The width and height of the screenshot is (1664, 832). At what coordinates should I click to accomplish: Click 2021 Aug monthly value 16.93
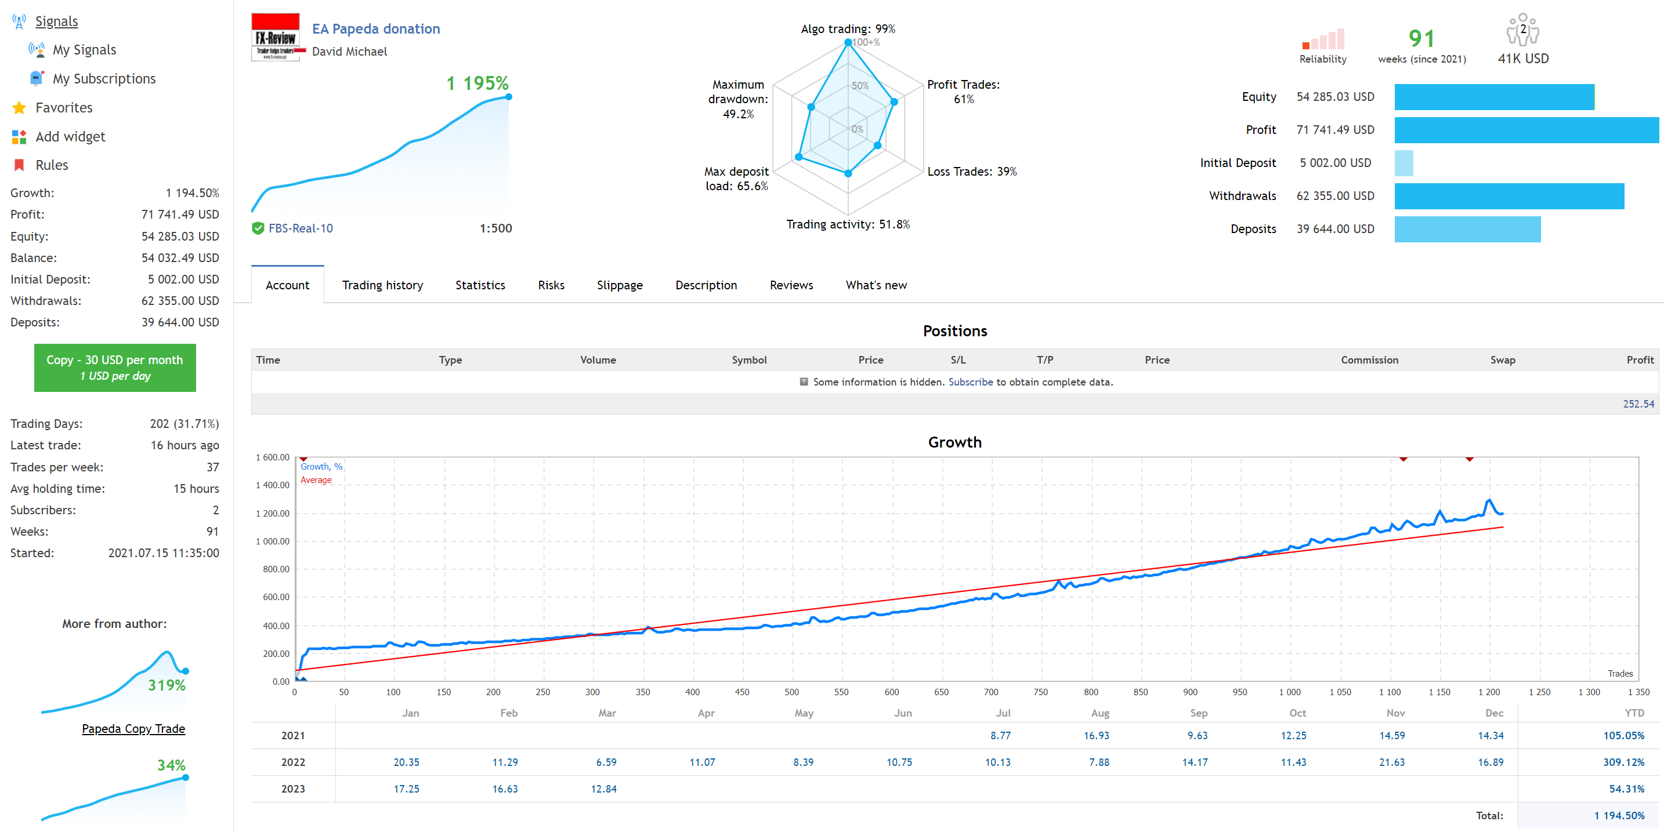click(1096, 736)
